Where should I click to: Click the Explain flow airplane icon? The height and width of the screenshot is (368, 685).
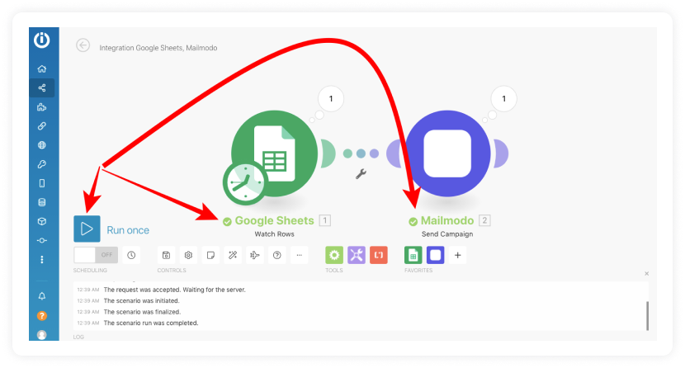255,256
